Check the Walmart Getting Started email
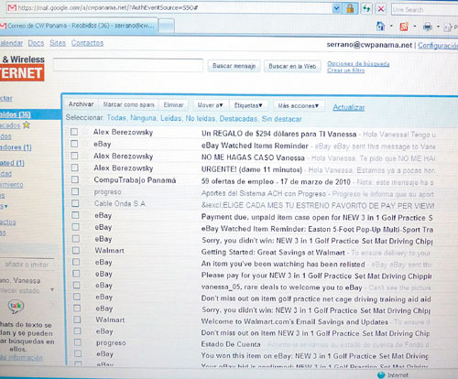This screenshot has width=458, height=379. [76, 250]
